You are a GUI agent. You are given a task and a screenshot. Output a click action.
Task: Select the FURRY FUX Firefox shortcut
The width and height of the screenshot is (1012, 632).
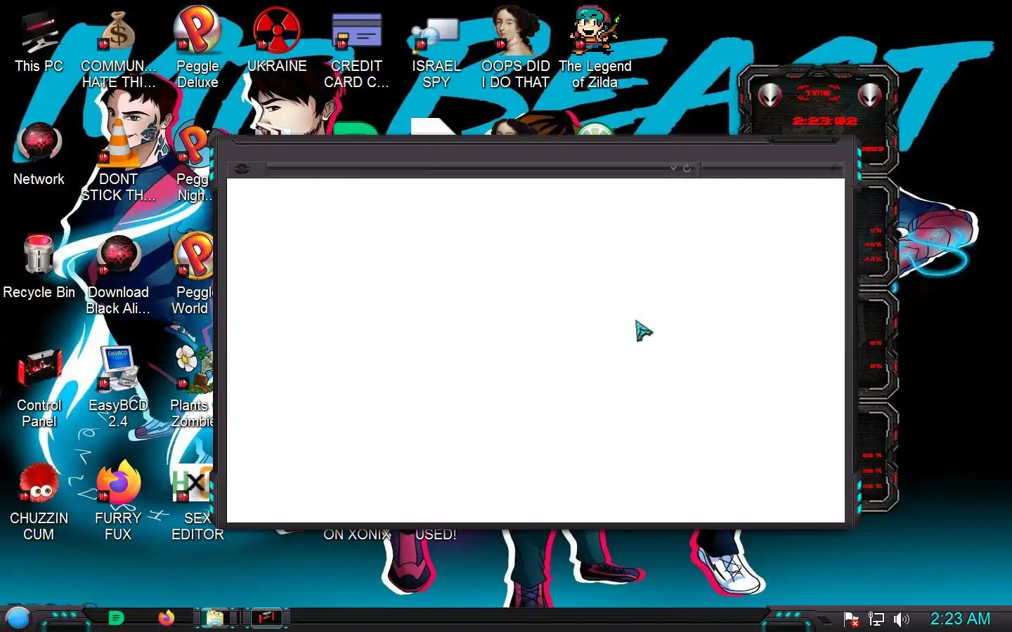tap(118, 501)
